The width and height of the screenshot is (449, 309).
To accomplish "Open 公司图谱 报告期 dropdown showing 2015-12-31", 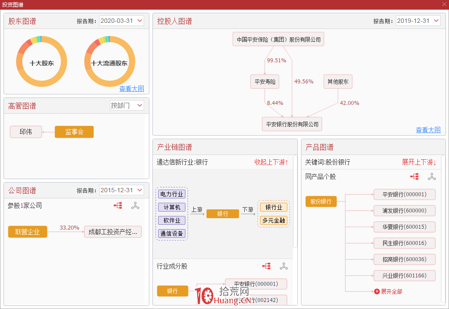I will [x=121, y=190].
